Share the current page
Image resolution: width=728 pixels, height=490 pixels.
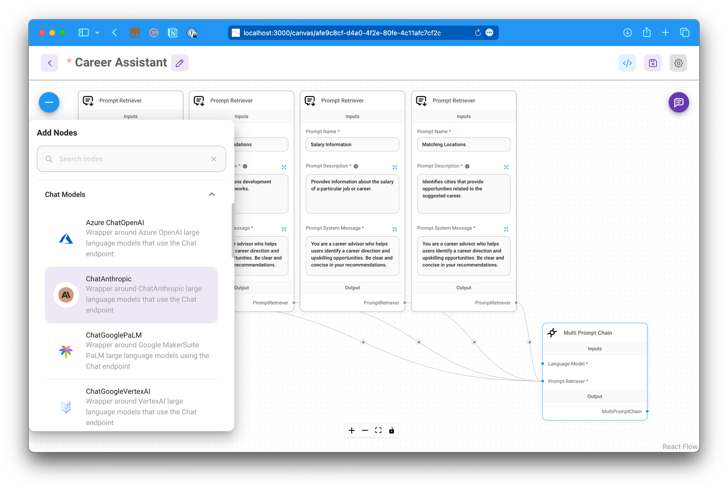coord(647,32)
